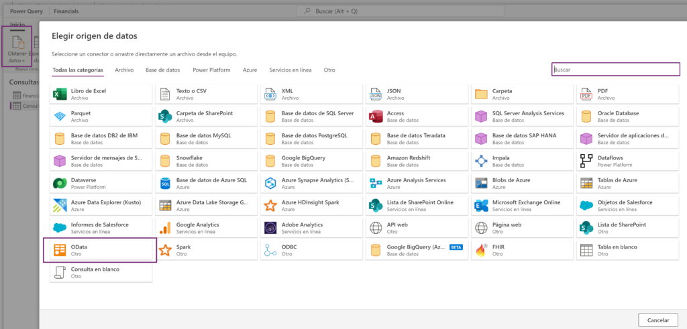Click the Lista de SharePoint Online text
This screenshot has height=329, width=687.
click(420, 202)
